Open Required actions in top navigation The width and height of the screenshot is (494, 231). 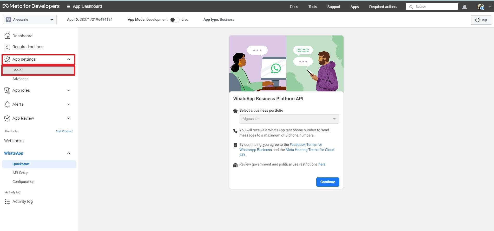(383, 7)
